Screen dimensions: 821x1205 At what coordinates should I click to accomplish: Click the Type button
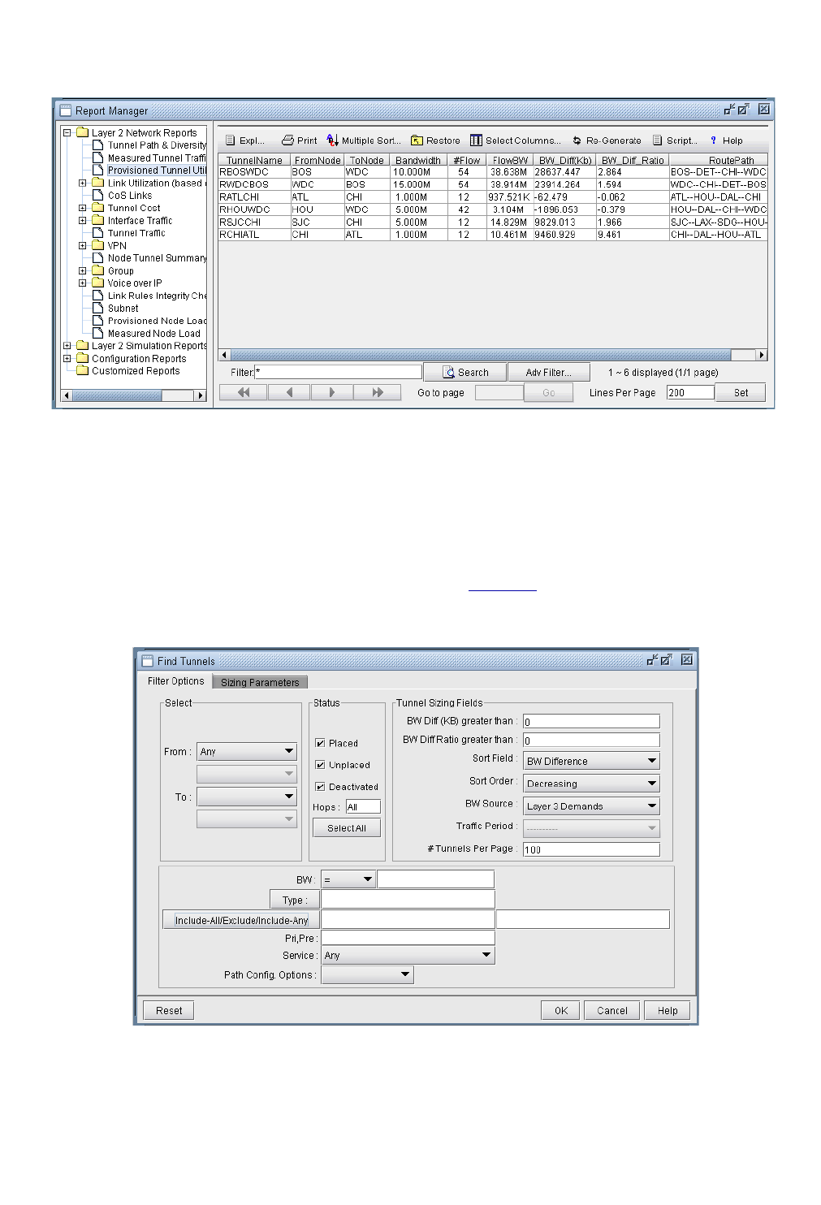tap(294, 900)
